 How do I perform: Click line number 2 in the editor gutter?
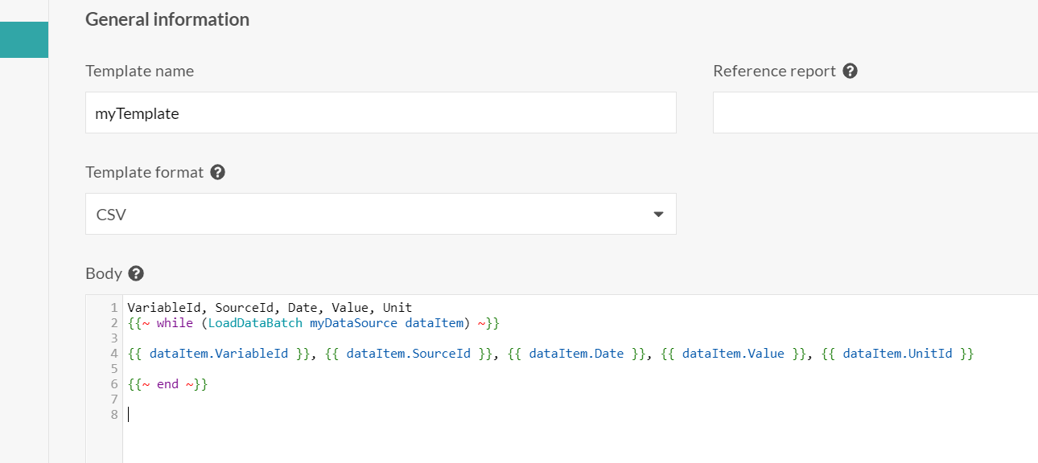click(114, 322)
